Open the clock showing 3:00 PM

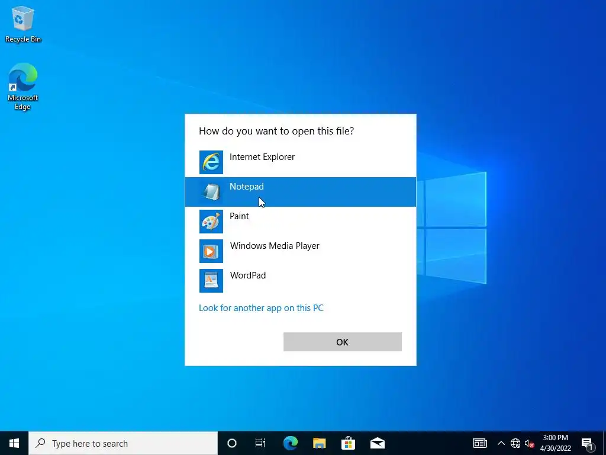tap(555, 443)
